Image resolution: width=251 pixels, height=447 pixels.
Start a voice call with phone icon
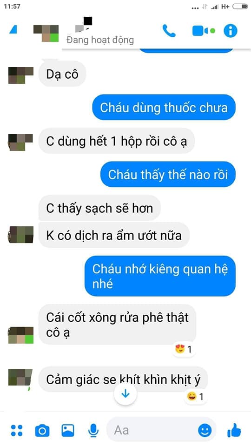click(169, 31)
